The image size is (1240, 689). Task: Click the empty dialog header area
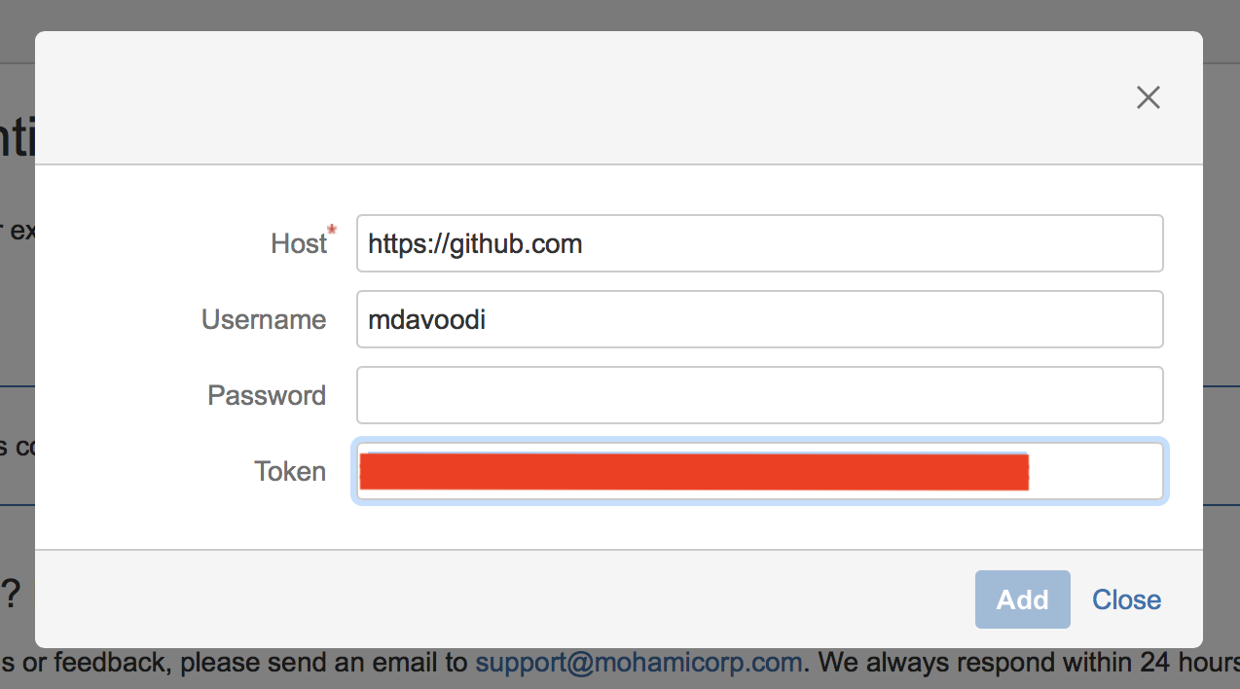coord(584,97)
